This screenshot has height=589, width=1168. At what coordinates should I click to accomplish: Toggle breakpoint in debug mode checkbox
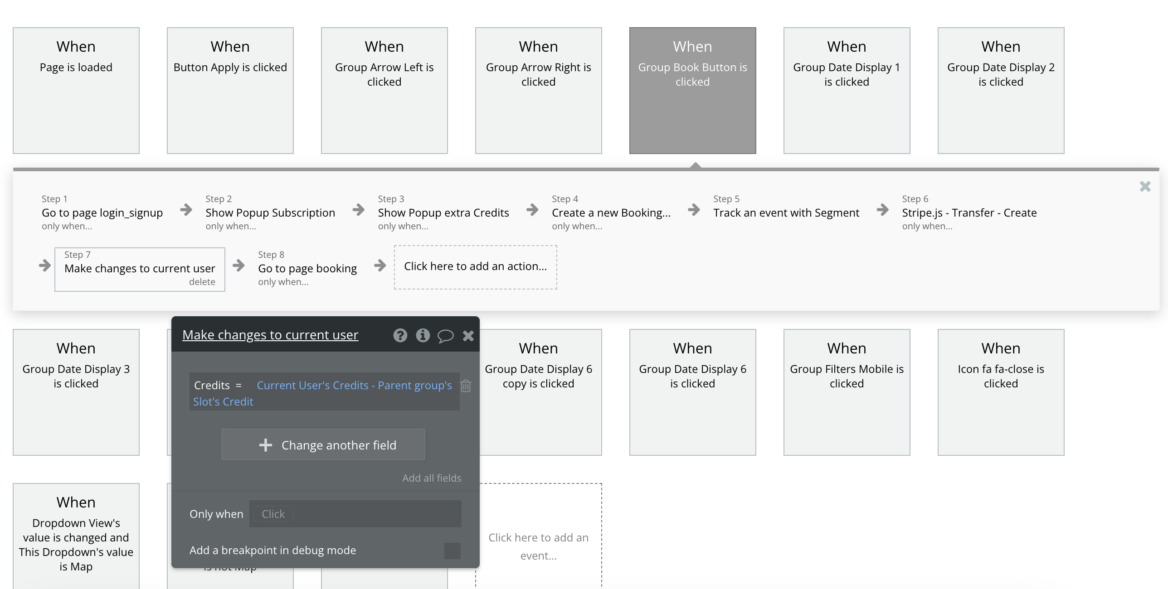[452, 550]
